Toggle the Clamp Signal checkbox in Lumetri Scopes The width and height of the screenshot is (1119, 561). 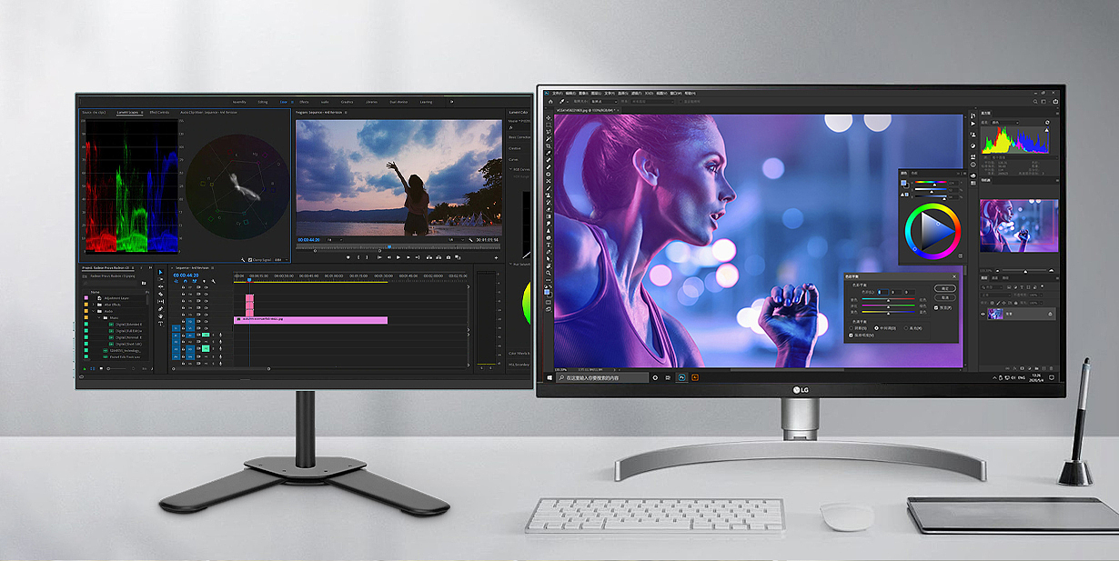click(250, 260)
